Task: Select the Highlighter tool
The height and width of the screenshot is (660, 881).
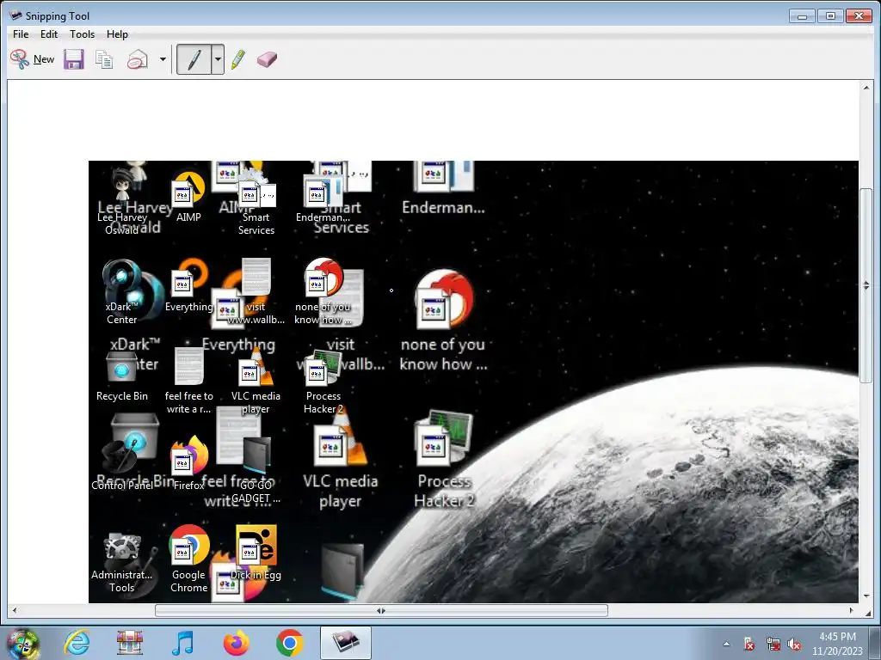Action: point(238,59)
